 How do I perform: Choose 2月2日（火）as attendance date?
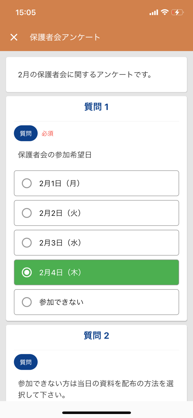[96, 213]
